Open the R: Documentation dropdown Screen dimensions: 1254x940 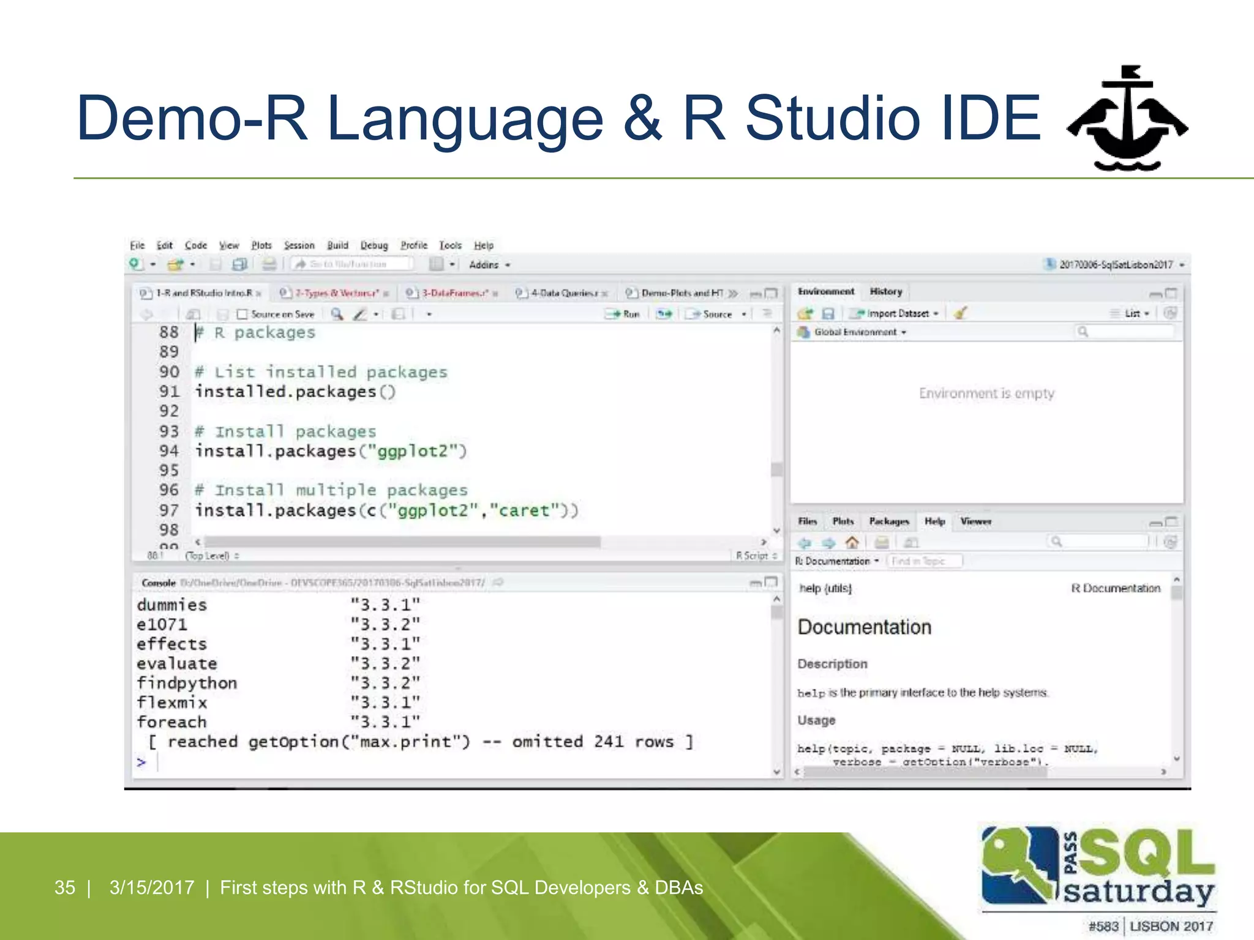click(837, 561)
